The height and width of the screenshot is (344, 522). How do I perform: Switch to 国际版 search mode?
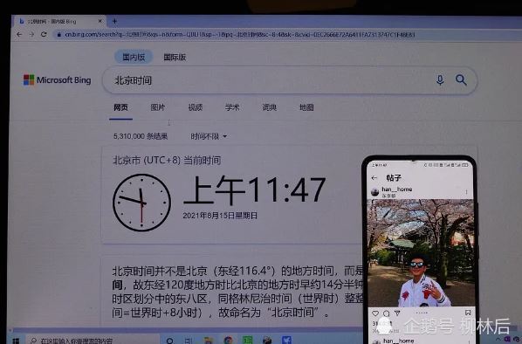[x=175, y=58]
